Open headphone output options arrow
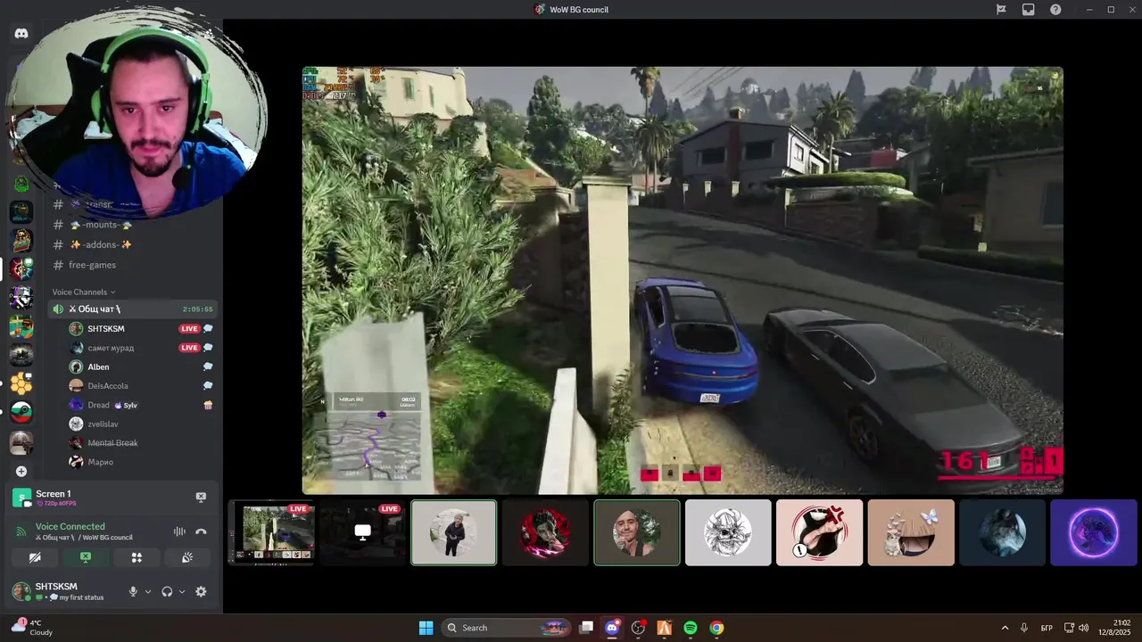The width and height of the screenshot is (1142, 642). click(x=182, y=591)
